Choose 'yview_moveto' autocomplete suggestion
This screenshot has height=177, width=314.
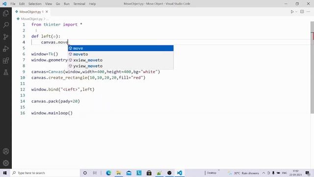point(121,66)
